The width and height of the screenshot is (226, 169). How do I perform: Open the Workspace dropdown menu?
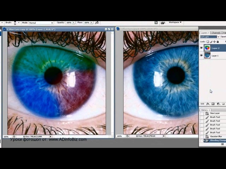click(x=175, y=22)
